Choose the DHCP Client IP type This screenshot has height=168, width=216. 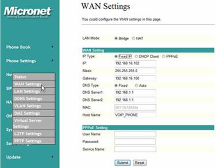(136, 57)
